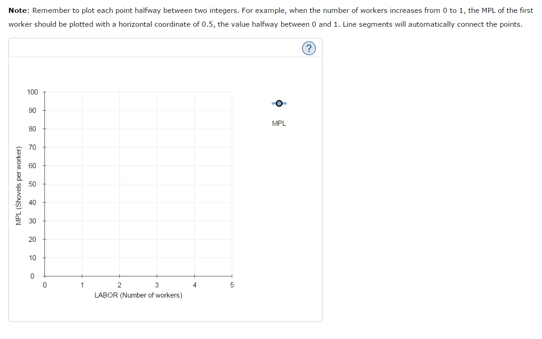The width and height of the screenshot is (542, 339).
Task: Select the MPL point tool in the legend
Action: [279, 103]
